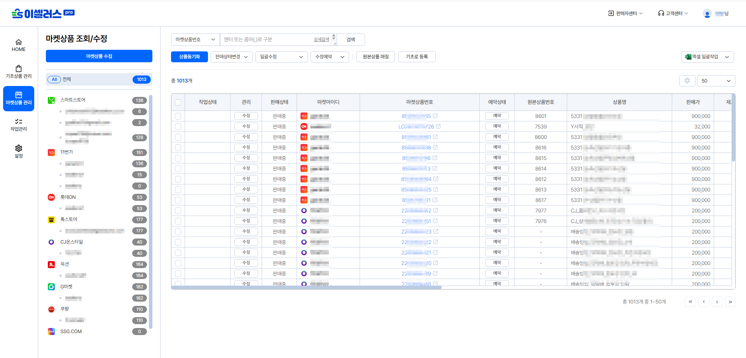Select 스마트스토어 market icon in list

pyautogui.click(x=51, y=100)
